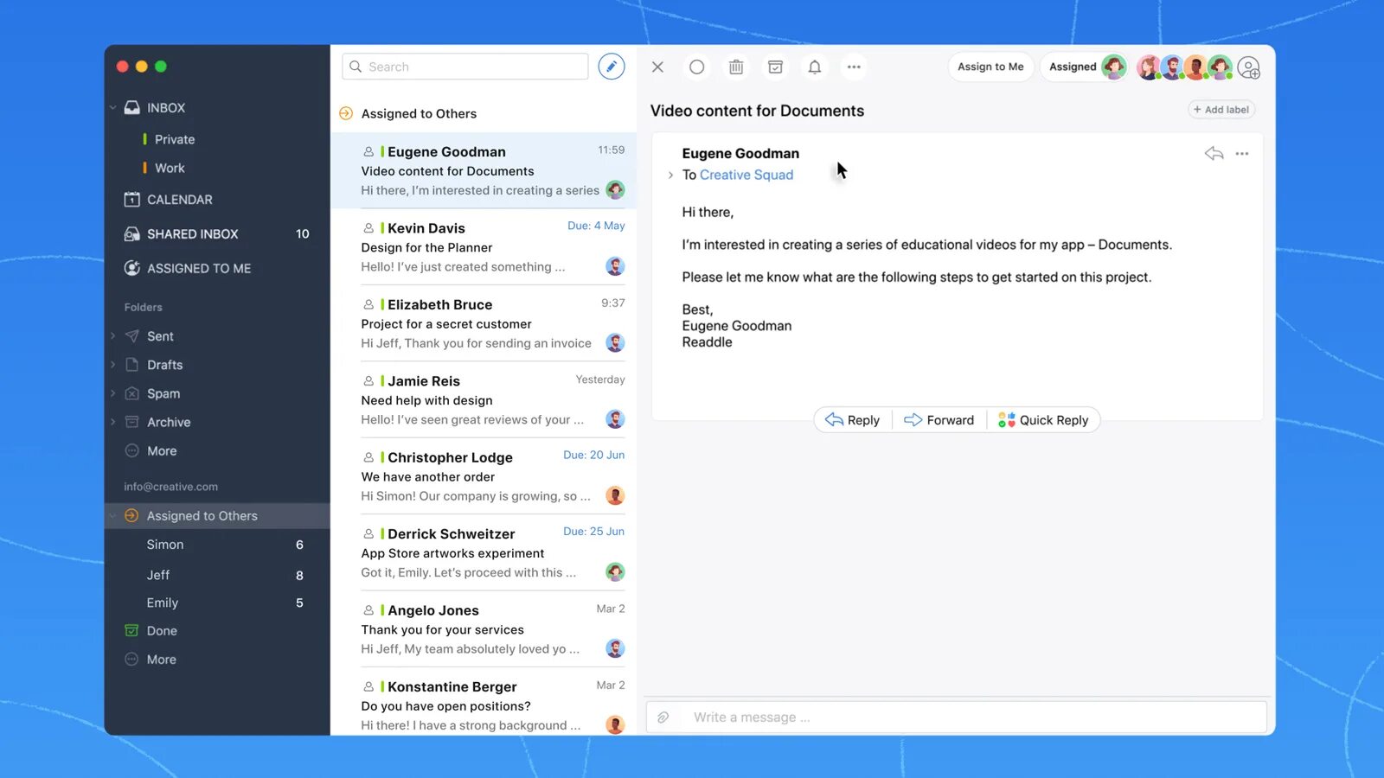
Task: Open Elizabeth Bruce email about secret customer
Action: (484, 323)
